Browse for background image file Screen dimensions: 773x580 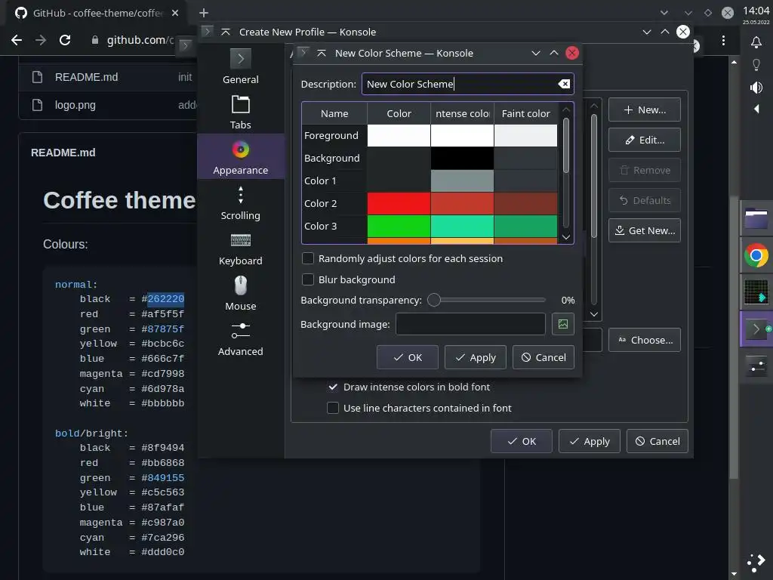[563, 324]
